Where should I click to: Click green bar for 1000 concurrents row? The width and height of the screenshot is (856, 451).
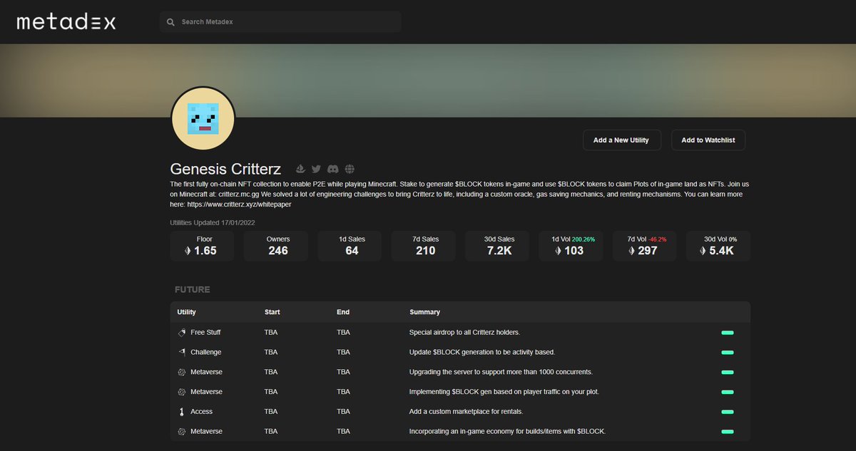(x=728, y=373)
